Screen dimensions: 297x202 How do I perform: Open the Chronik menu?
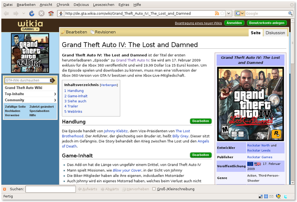[x=63, y=5]
